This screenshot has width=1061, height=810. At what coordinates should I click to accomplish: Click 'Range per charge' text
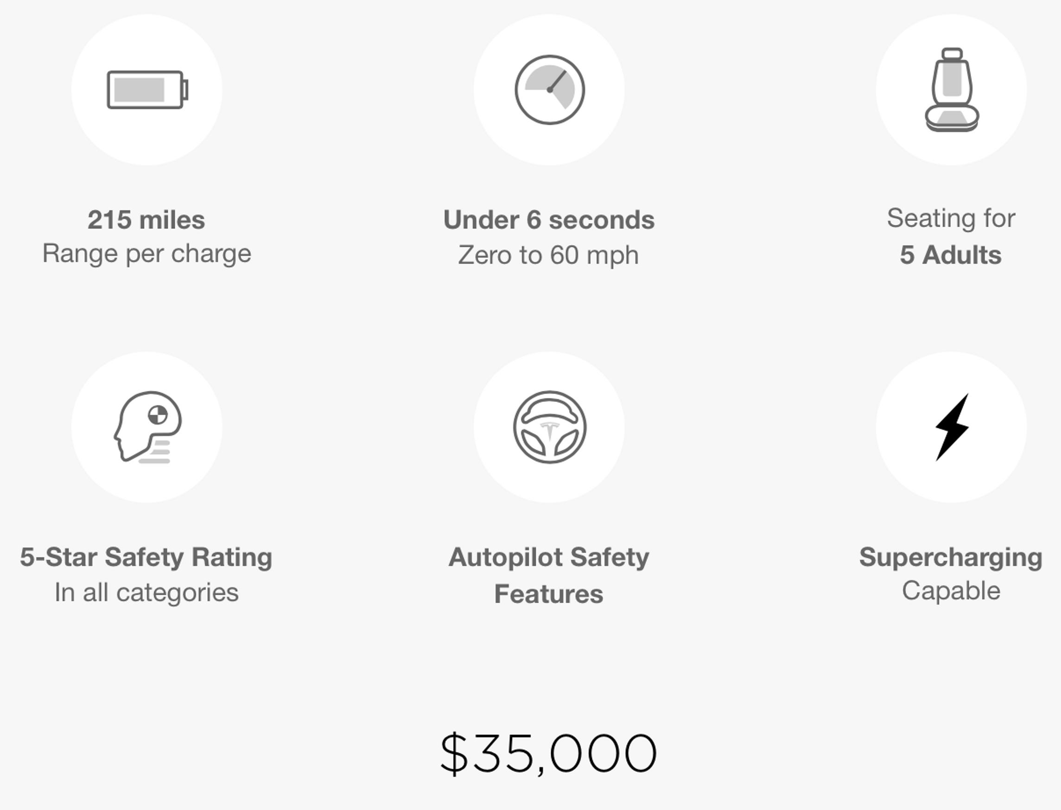(147, 254)
